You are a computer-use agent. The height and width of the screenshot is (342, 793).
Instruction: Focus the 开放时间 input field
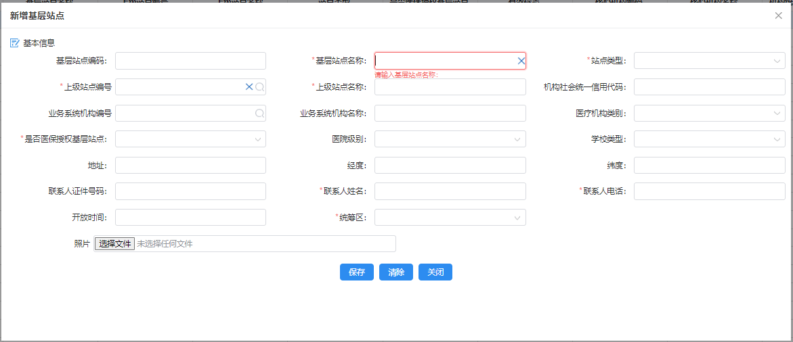click(190, 218)
